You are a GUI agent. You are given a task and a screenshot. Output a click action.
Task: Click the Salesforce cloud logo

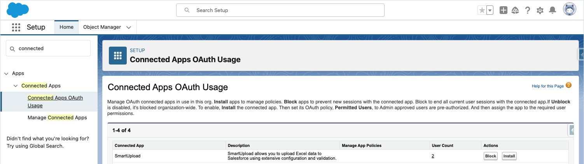(18, 10)
